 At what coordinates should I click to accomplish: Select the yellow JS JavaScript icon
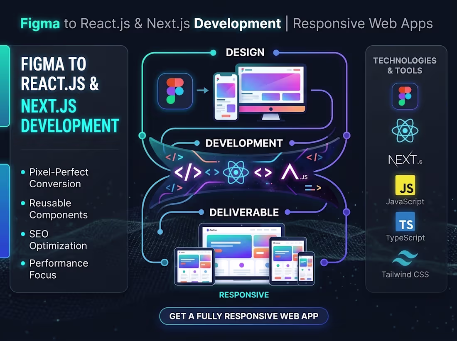[x=405, y=185]
